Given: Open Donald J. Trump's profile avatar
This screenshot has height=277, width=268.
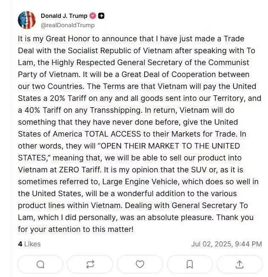Looking at the screenshot, I should (x=27, y=20).
